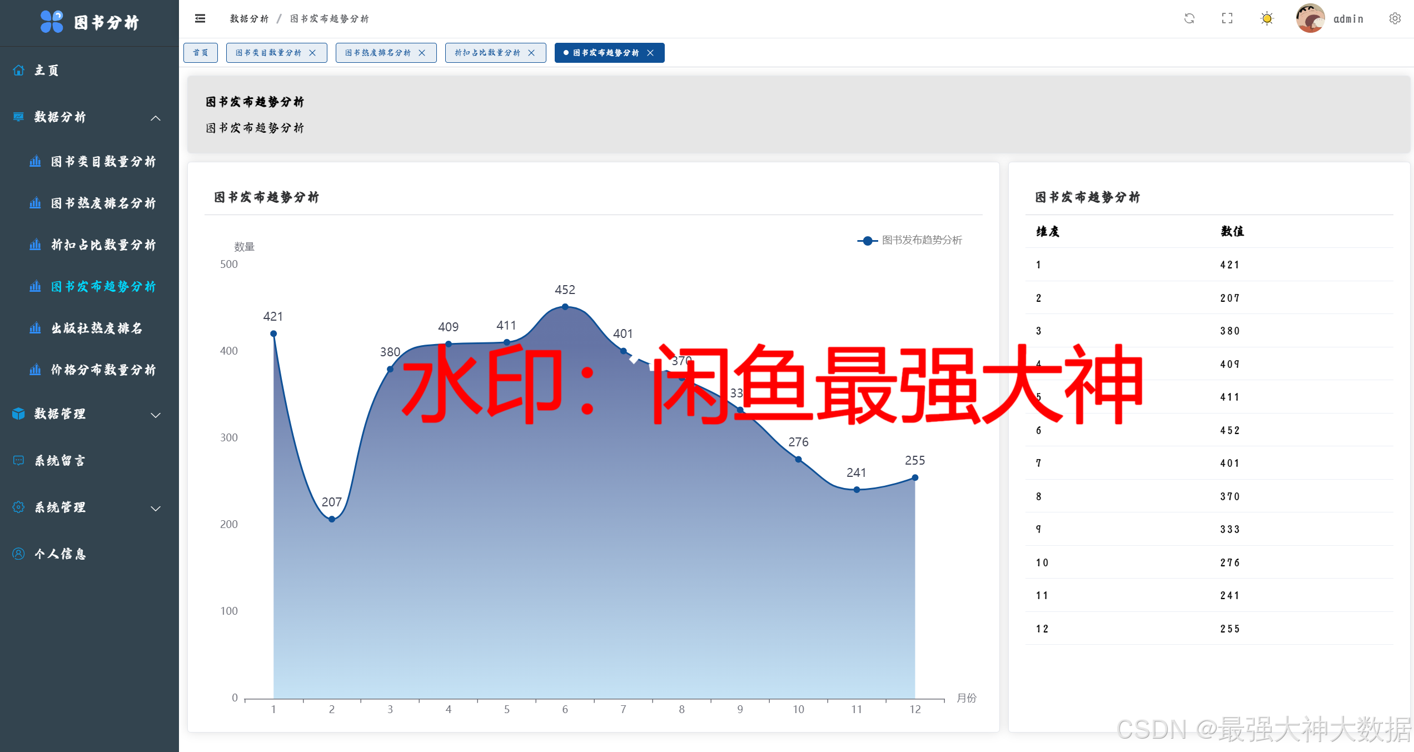Click the home icon next to 主页
This screenshot has height=752, width=1414.
19,70
